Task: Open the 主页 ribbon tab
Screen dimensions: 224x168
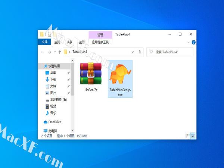Action: coord(57,42)
